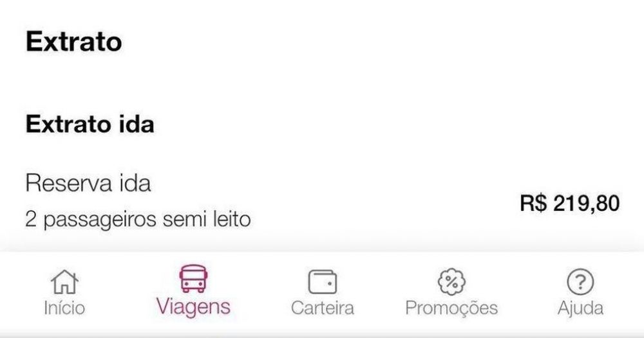Click the '2 passageiros semi leito' description
644x338 pixels.
pos(138,219)
